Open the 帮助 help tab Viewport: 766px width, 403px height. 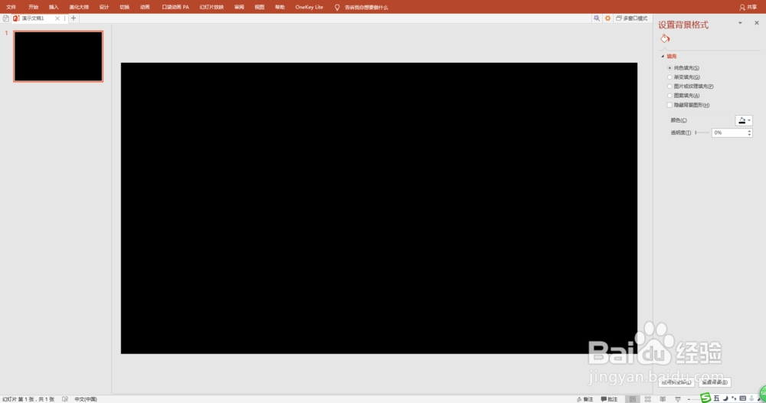(280, 8)
